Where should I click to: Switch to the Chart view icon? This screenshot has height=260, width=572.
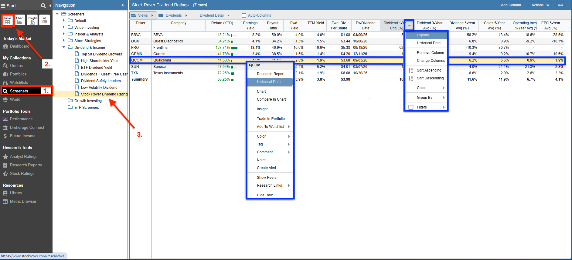point(20,20)
